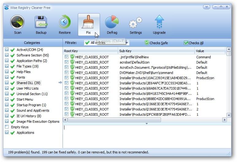The height and width of the screenshot is (162, 237).
Task: Select the Application Paths (2) category
Action: pyautogui.click(x=32, y=61)
